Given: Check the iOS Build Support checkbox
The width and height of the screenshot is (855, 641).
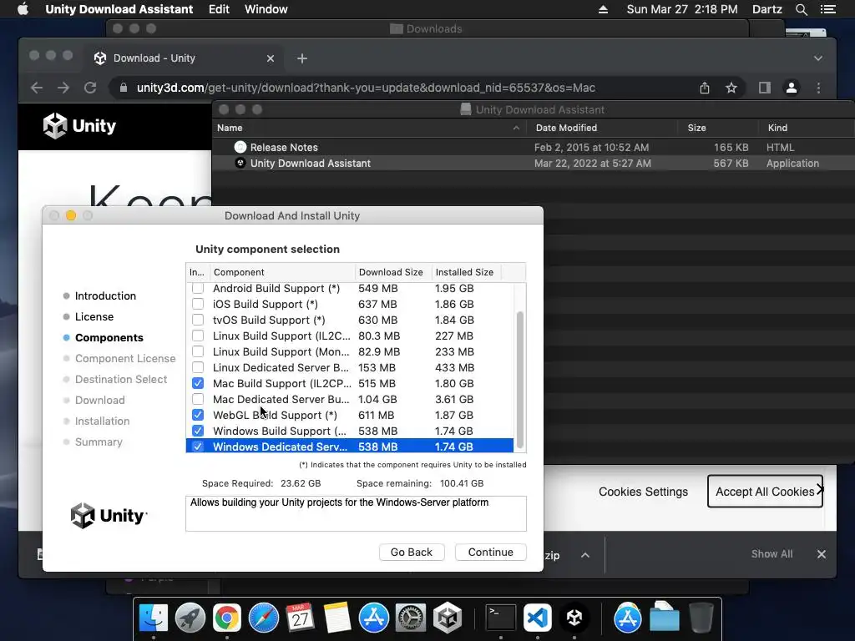Looking at the screenshot, I should tap(198, 304).
